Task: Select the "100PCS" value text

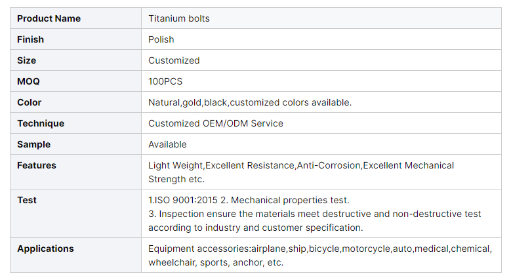Action: [165, 81]
